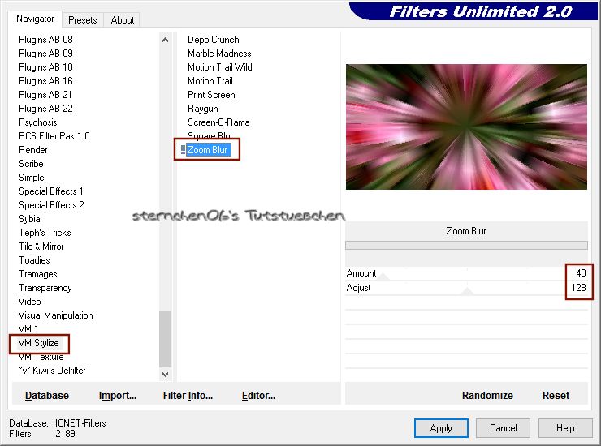This screenshot has height=446, width=601.
Task: Click the zoom blur preview image
Action: click(466, 127)
